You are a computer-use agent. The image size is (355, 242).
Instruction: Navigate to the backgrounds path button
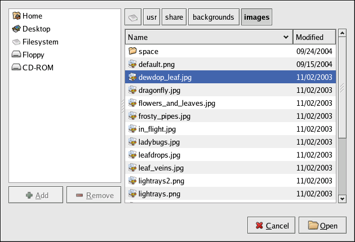pyautogui.click(x=213, y=17)
